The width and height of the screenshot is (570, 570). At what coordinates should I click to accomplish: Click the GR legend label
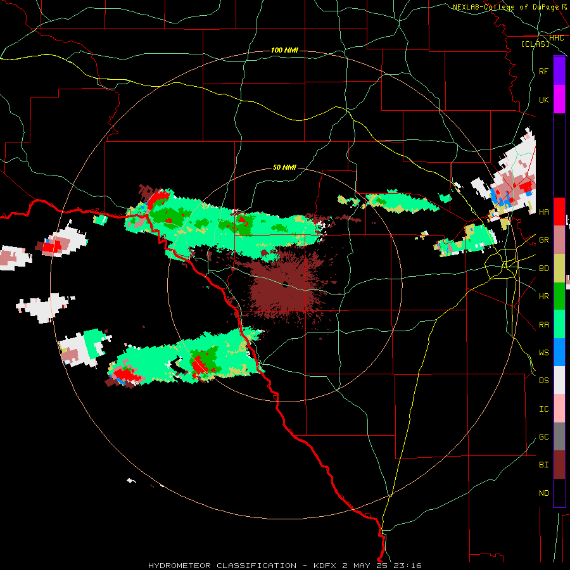click(x=543, y=240)
